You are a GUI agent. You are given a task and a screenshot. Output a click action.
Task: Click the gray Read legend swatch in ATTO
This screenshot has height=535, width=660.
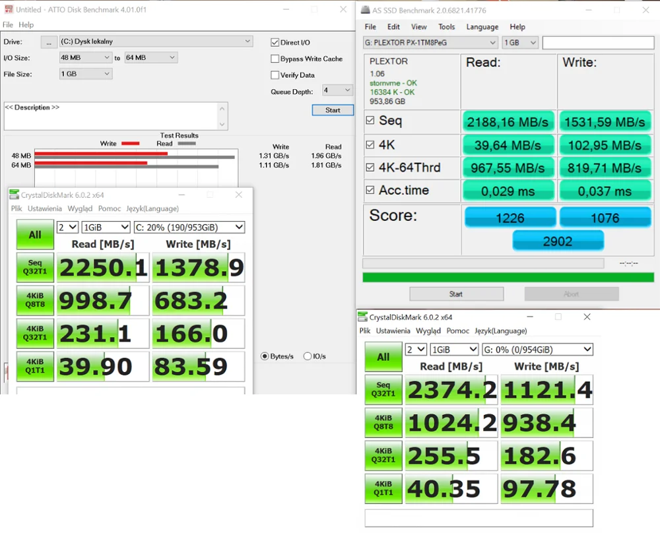coord(187,143)
